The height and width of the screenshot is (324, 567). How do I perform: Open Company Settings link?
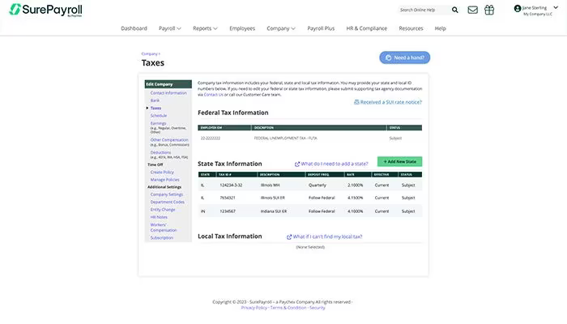point(167,194)
